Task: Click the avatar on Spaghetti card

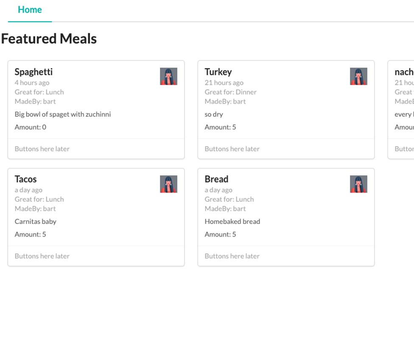Action: [x=168, y=76]
